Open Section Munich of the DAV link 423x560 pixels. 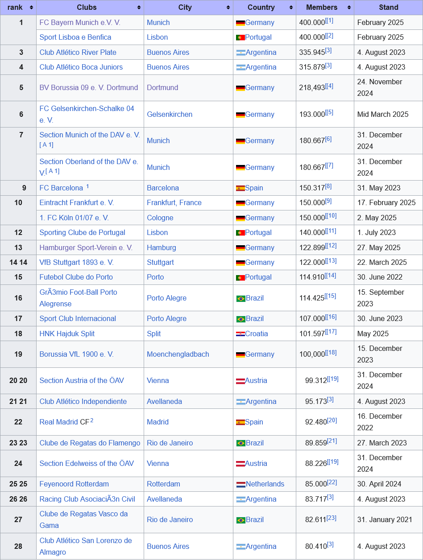pos(90,135)
